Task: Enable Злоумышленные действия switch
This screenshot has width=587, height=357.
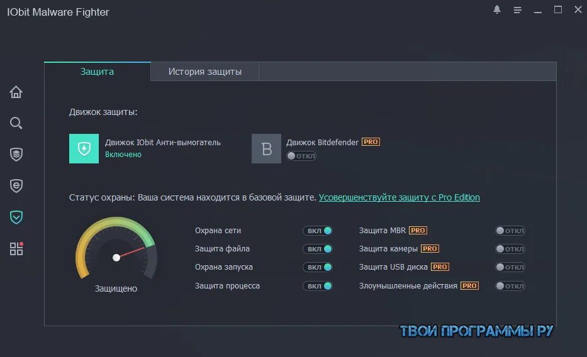Action: 510,286
